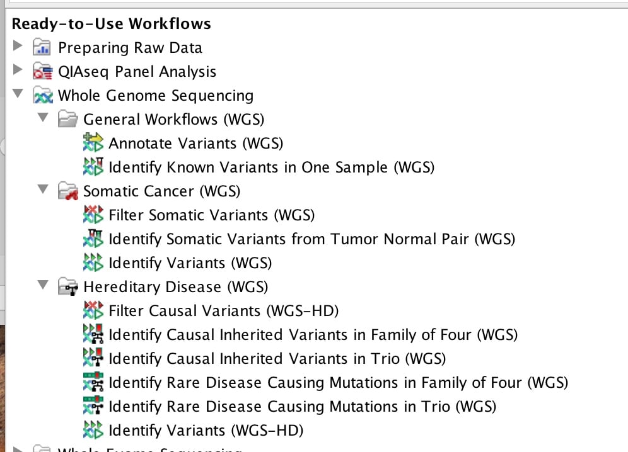The image size is (628, 452).
Task: Collapse the General Workflows (WGS) folder
Action: (43, 118)
